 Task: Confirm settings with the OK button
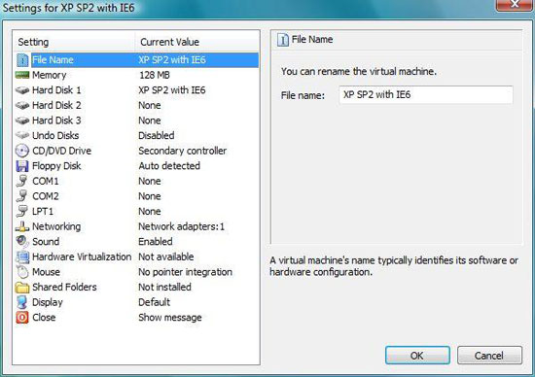point(417,356)
